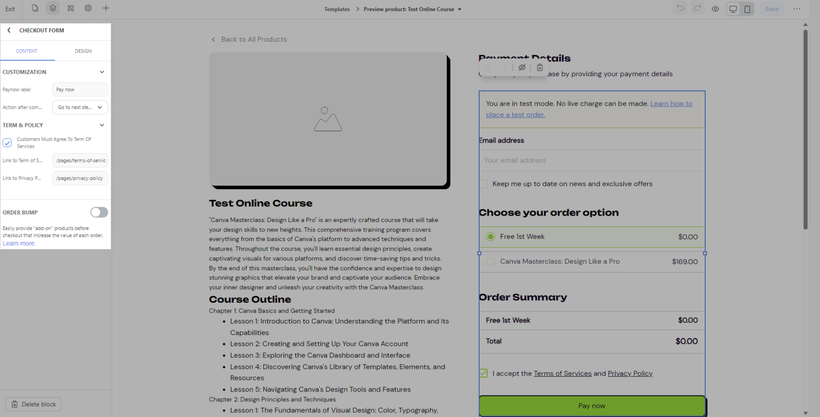
Task: Click the Order Summary heading
Action: [523, 297]
